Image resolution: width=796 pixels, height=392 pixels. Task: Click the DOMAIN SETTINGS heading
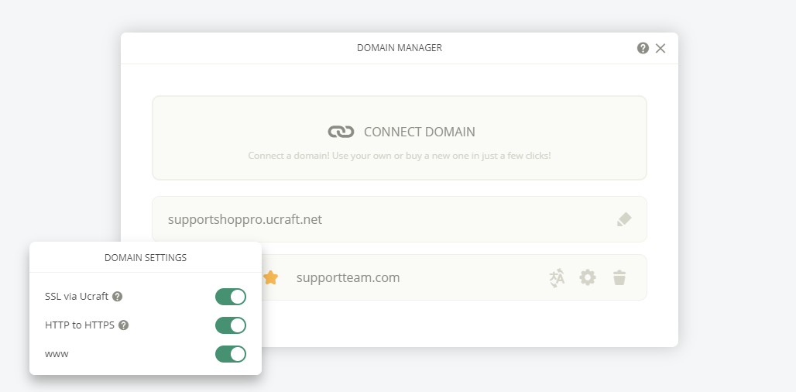[x=146, y=257]
